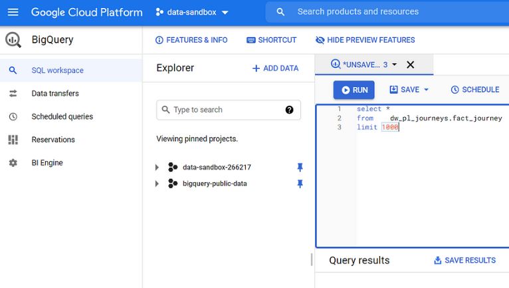
Task: Click the SAVE button
Action: pyautogui.click(x=405, y=90)
